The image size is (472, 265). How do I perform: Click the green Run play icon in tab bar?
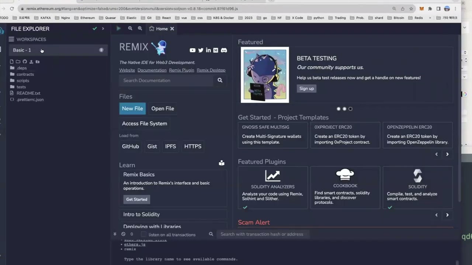pos(118,28)
